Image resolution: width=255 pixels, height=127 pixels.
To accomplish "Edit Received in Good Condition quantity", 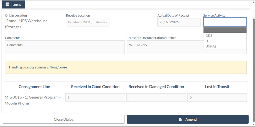I will [x=95, y=98].
